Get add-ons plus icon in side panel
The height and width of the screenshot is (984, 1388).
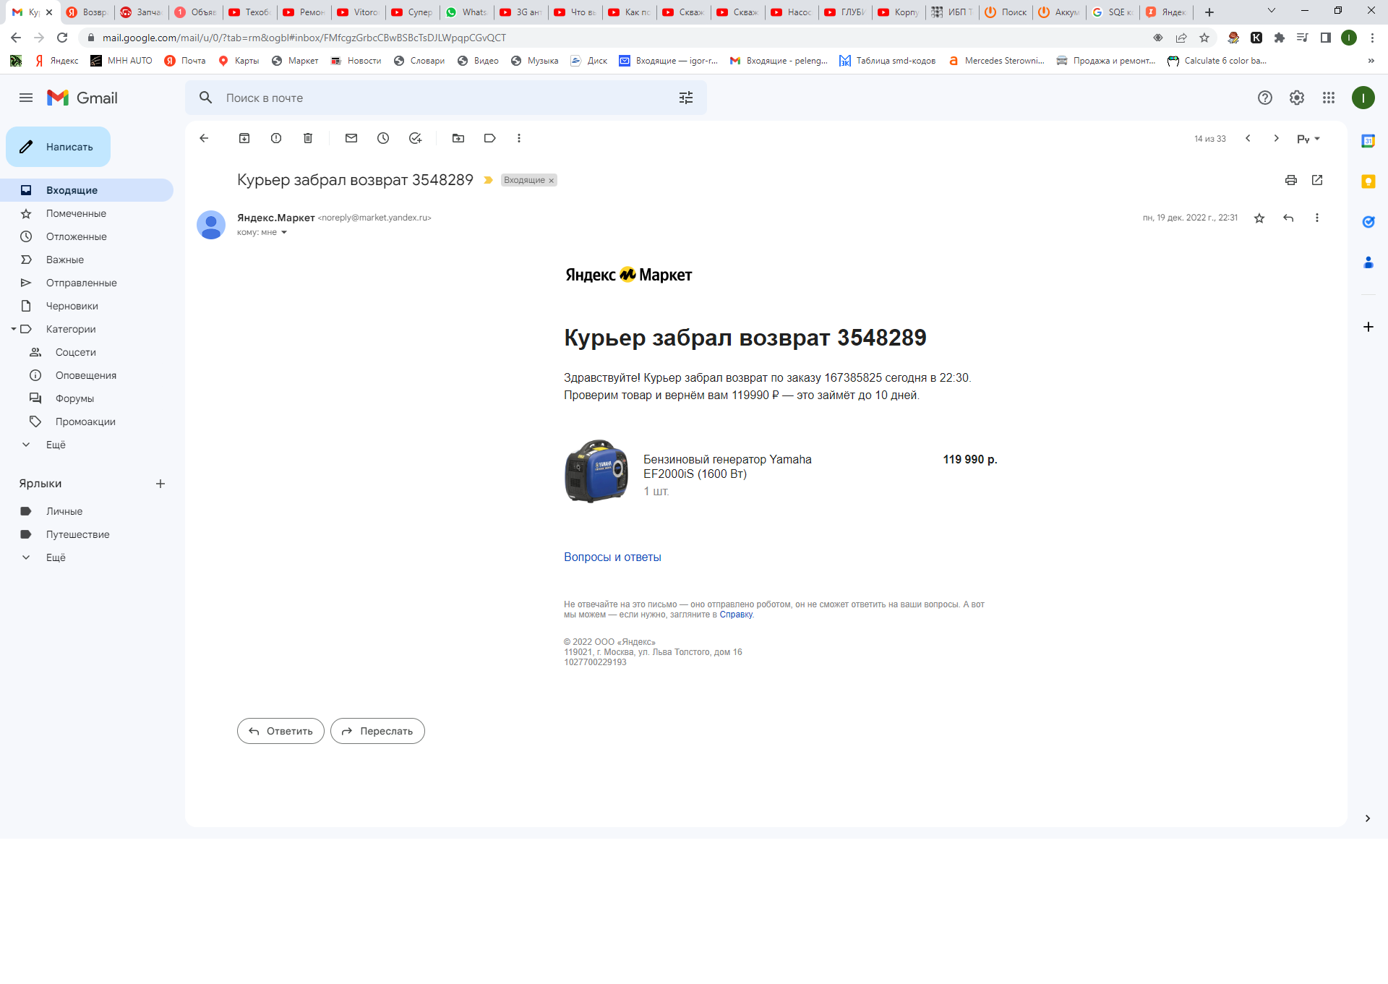point(1368,327)
